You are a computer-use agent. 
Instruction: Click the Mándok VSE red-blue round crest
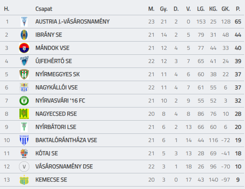coord(24,48)
